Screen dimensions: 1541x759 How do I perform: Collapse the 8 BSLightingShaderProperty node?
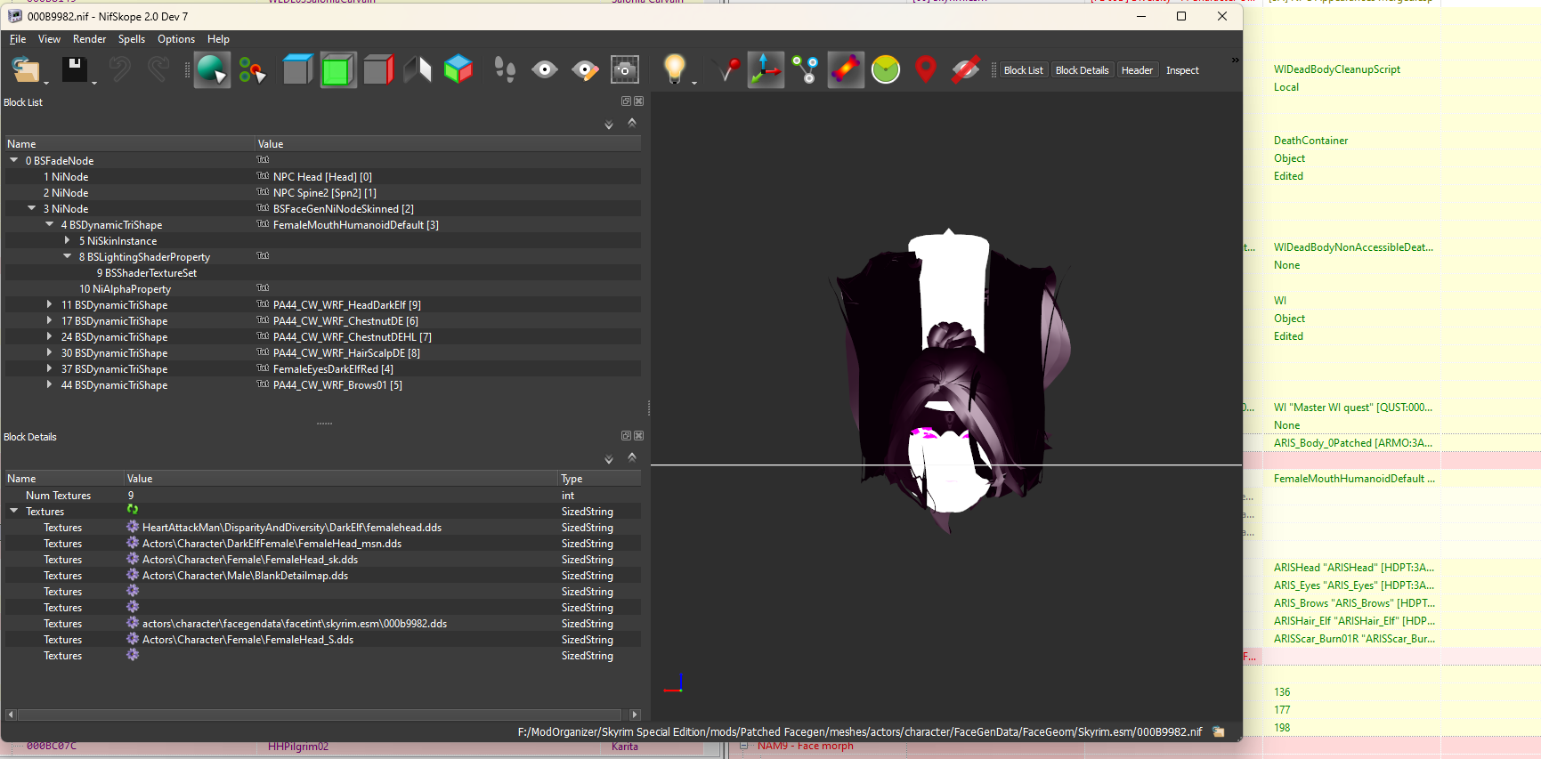click(68, 256)
